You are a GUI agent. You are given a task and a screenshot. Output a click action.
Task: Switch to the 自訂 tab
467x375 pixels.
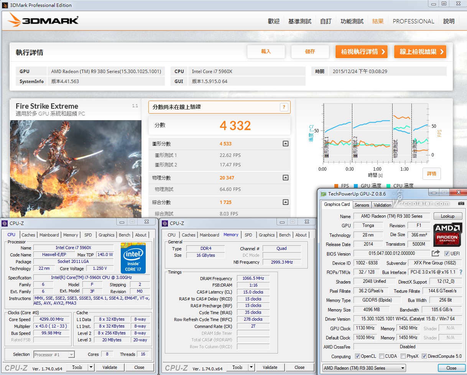(326, 21)
